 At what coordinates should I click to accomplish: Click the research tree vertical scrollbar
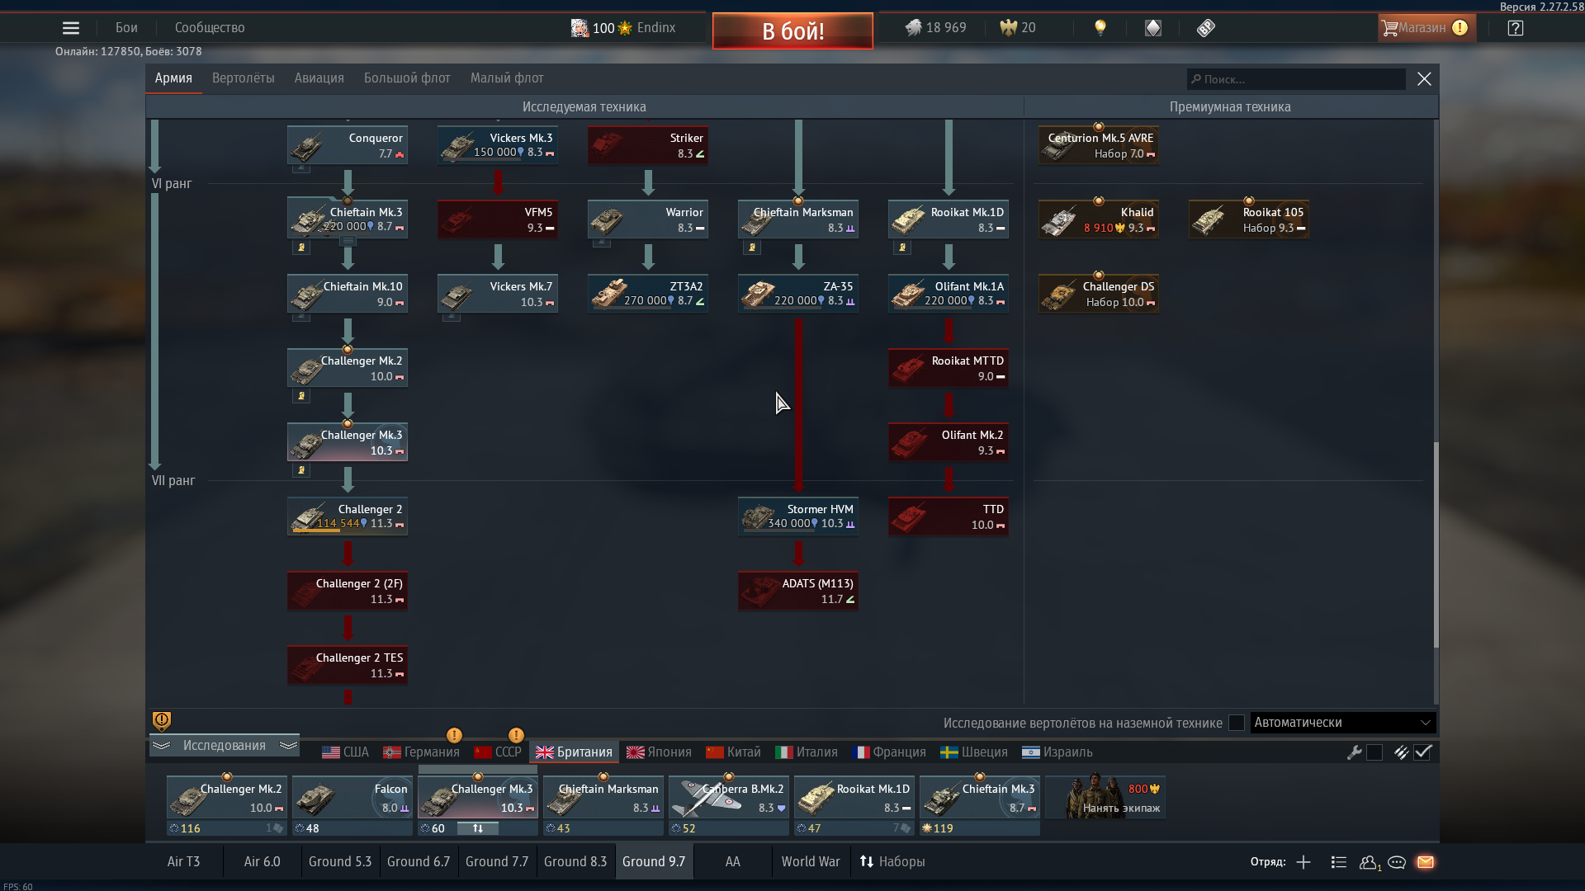click(x=1436, y=544)
